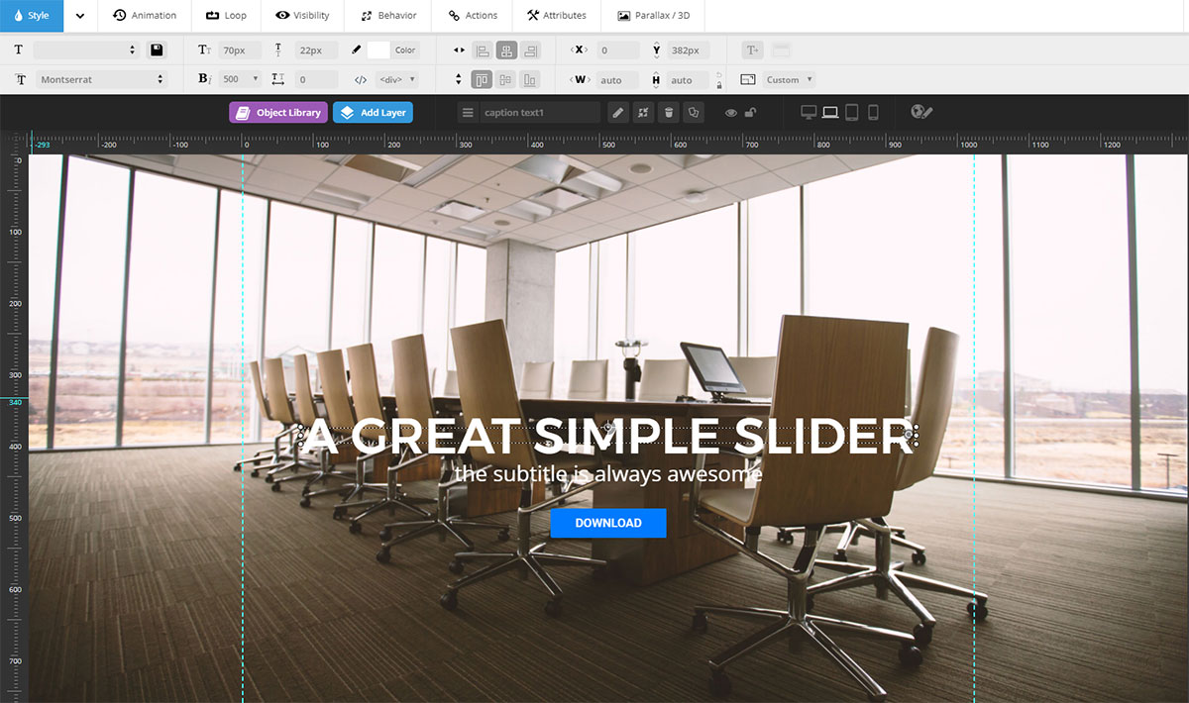Viewport: 1189px width, 703px height.
Task: Open the font weight 500 dropdown
Action: point(241,80)
